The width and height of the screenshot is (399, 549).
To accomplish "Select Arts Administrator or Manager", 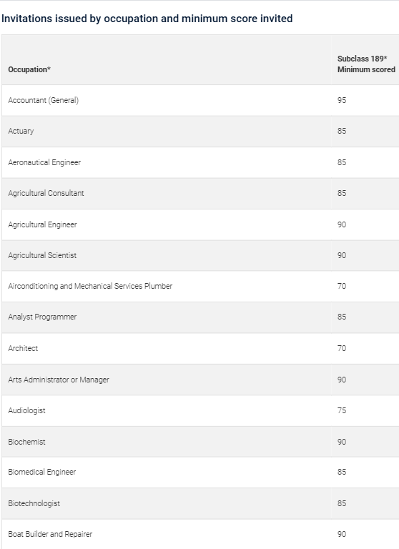I will (59, 380).
